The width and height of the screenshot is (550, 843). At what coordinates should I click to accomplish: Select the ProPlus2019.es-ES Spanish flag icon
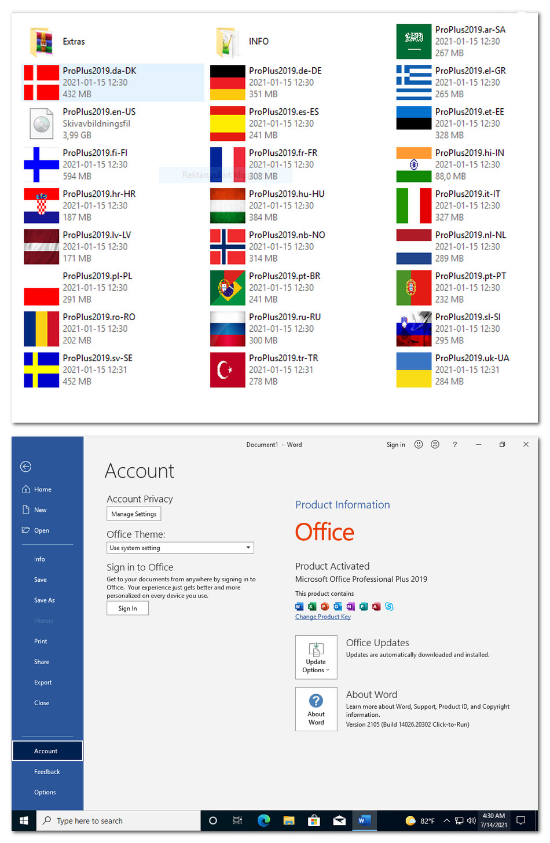[x=228, y=124]
